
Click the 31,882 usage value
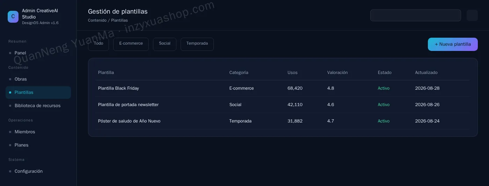(295, 121)
